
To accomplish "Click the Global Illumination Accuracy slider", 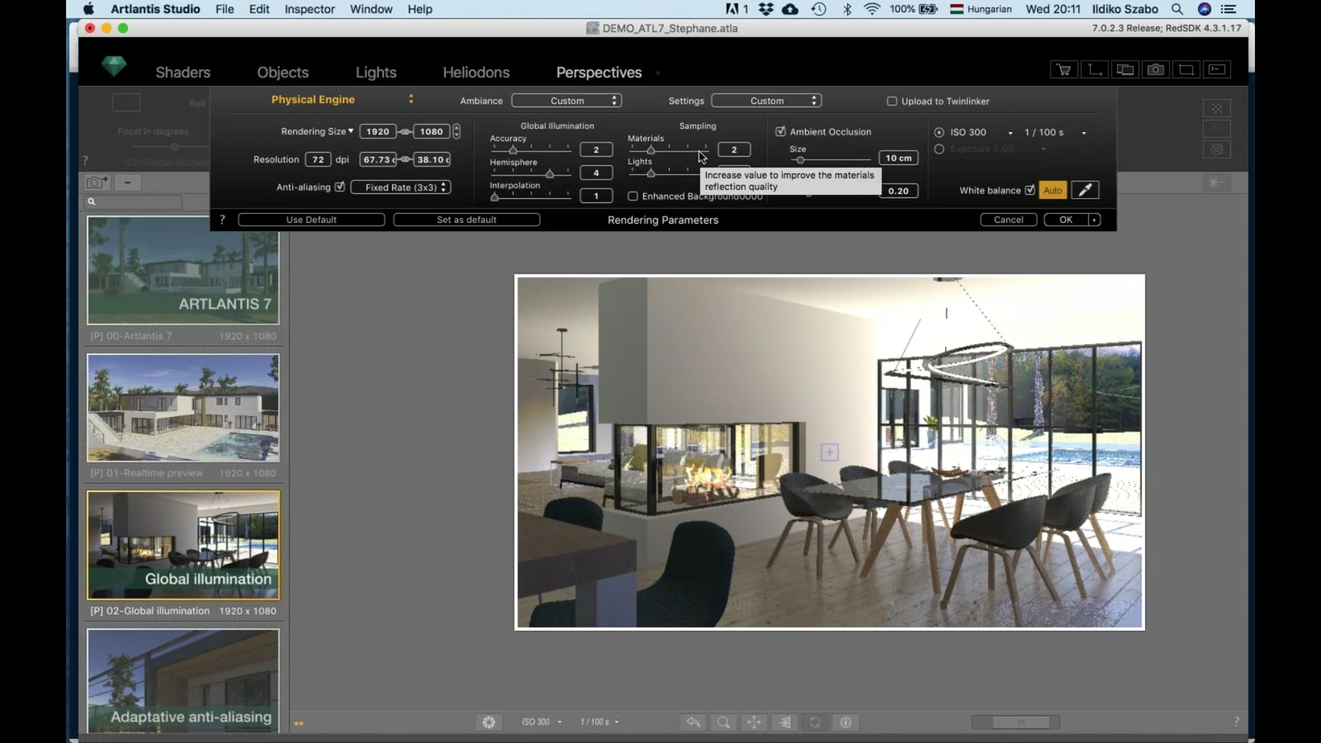I will tap(531, 150).
